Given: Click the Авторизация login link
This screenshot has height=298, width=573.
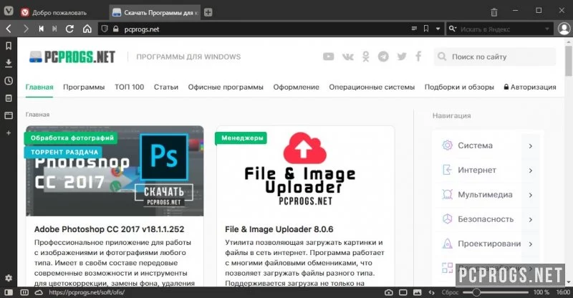Looking at the screenshot, I should [530, 87].
